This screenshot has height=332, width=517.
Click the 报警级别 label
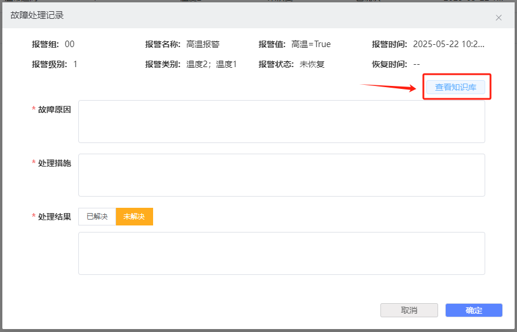(x=50, y=64)
